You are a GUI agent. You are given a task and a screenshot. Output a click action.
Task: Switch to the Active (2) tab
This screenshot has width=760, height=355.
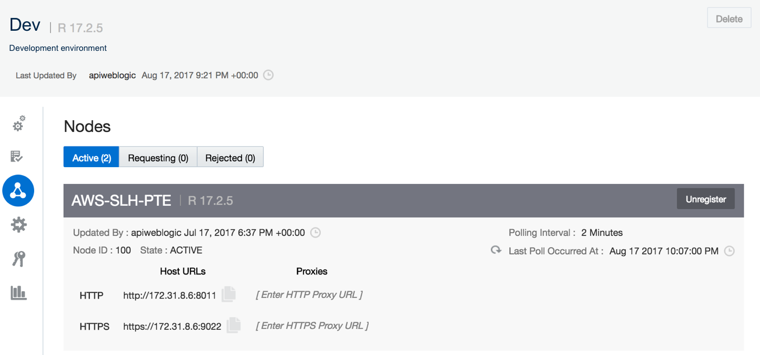pos(92,158)
